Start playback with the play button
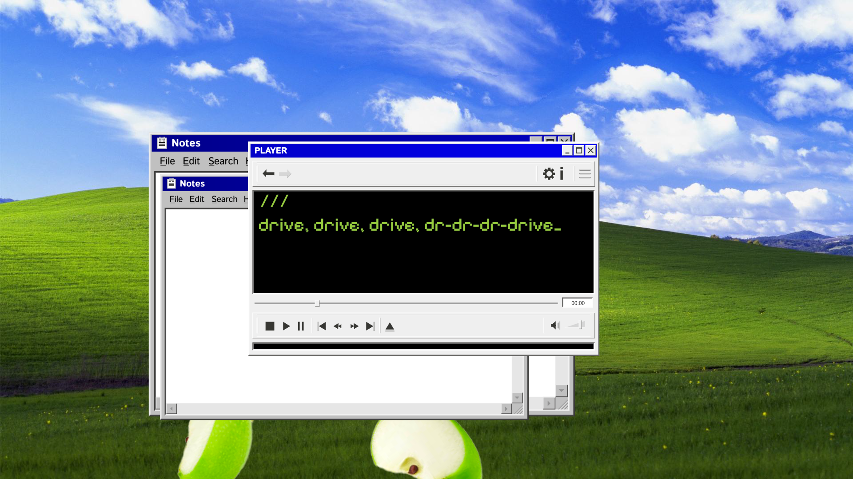The height and width of the screenshot is (479, 853). point(286,326)
